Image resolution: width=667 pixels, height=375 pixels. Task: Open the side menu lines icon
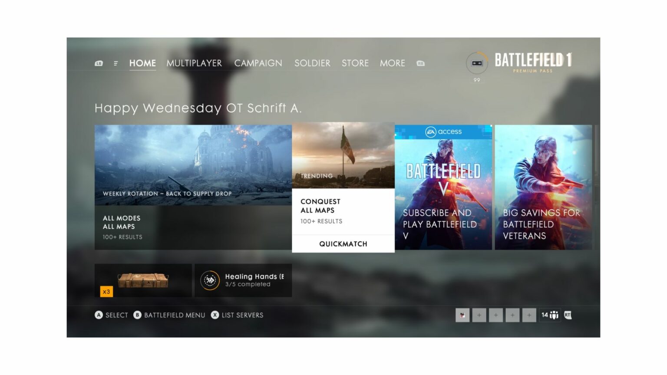116,63
